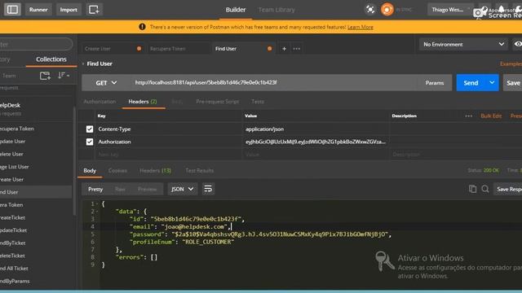Open environment quick look eye icon

518,44
